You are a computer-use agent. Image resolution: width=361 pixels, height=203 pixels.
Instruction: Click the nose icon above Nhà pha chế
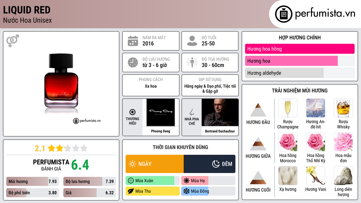(x=191, y=112)
